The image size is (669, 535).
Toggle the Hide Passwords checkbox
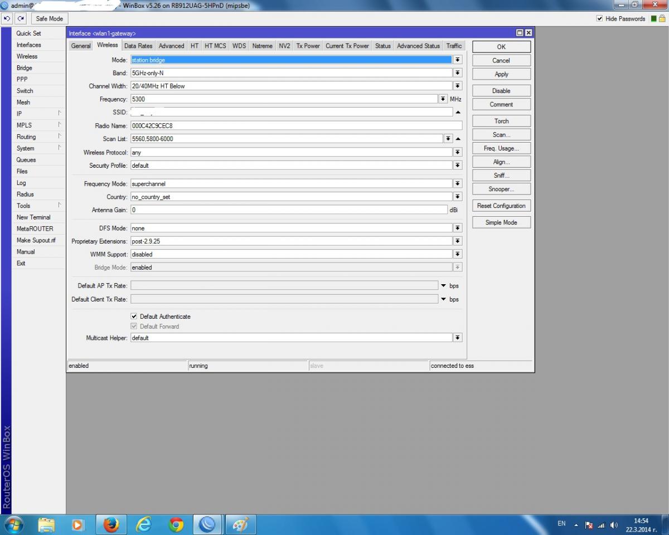tap(600, 18)
